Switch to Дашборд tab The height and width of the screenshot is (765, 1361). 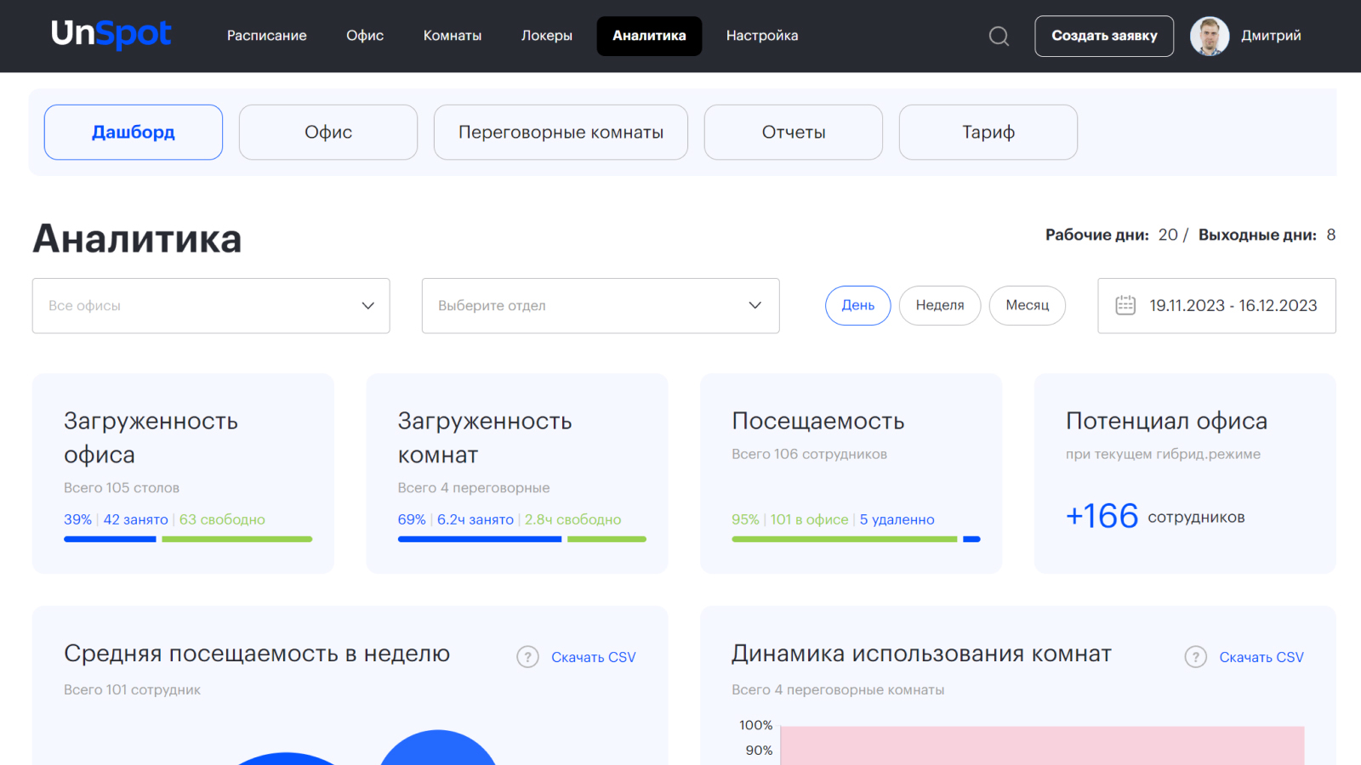click(x=134, y=132)
